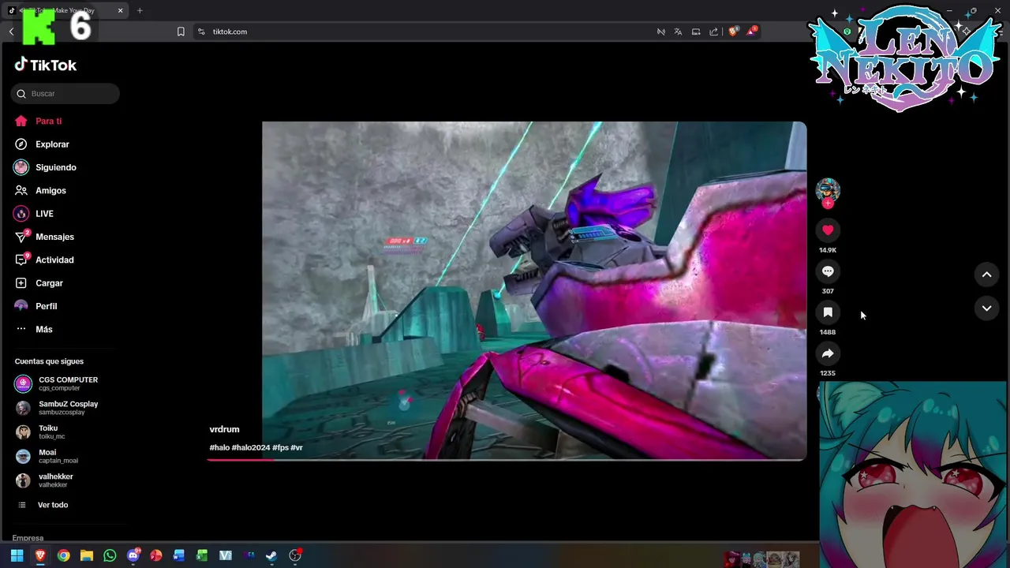
Task: Open the Amigos section
Action: 40,190
